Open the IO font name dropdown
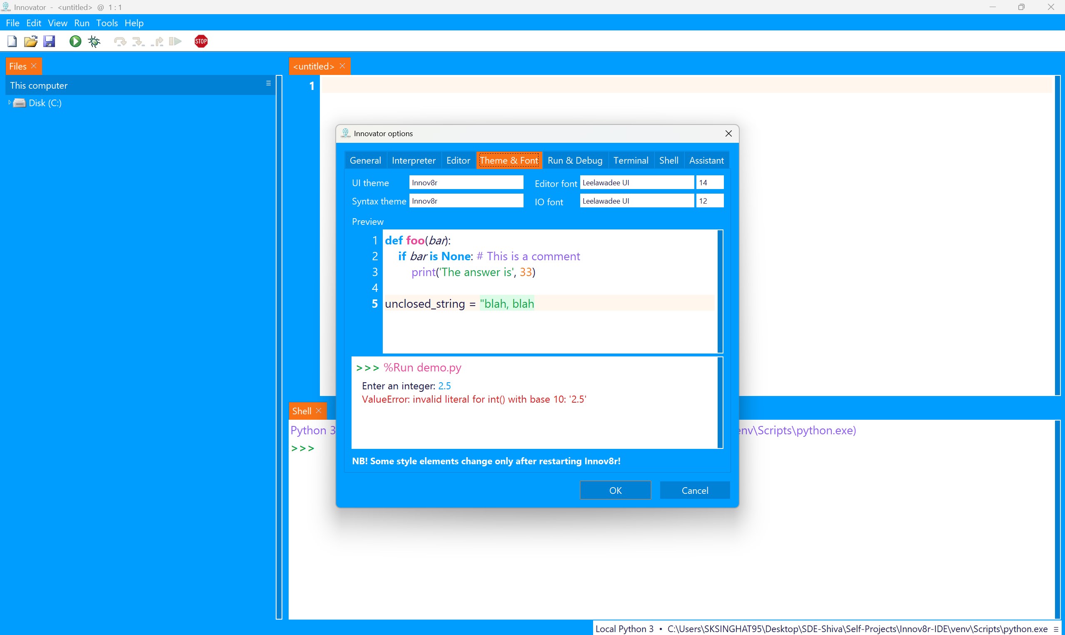This screenshot has width=1065, height=635. 637,201
